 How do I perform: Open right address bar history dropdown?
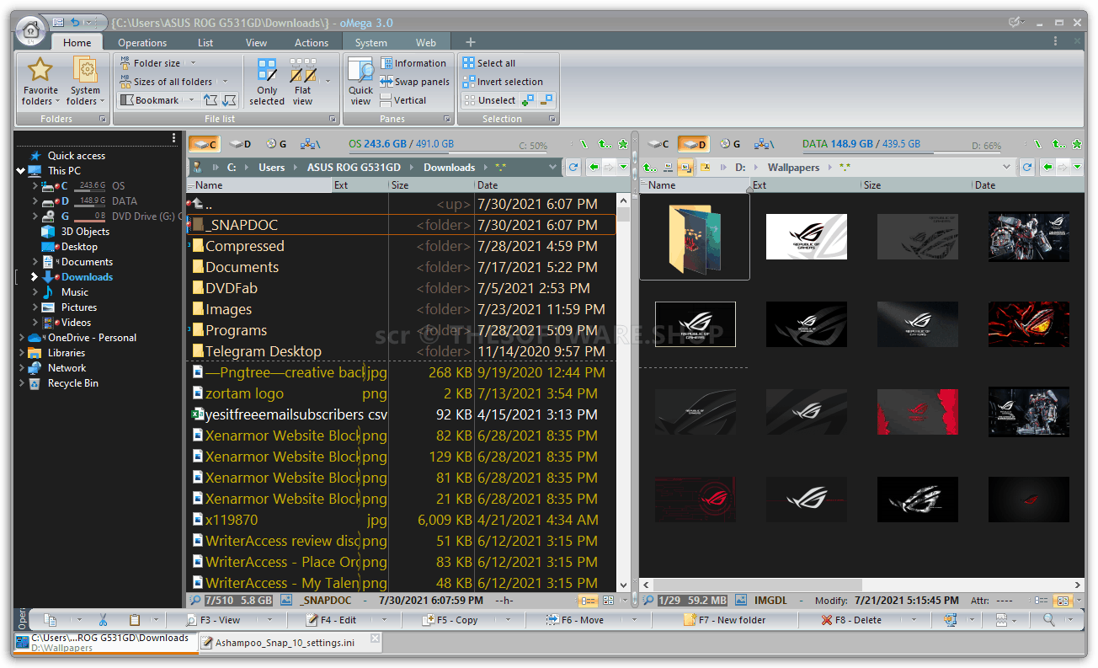1007,167
